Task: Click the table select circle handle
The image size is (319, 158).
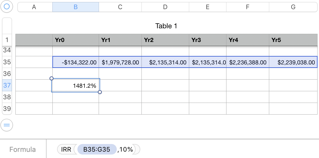Action: 7,7
